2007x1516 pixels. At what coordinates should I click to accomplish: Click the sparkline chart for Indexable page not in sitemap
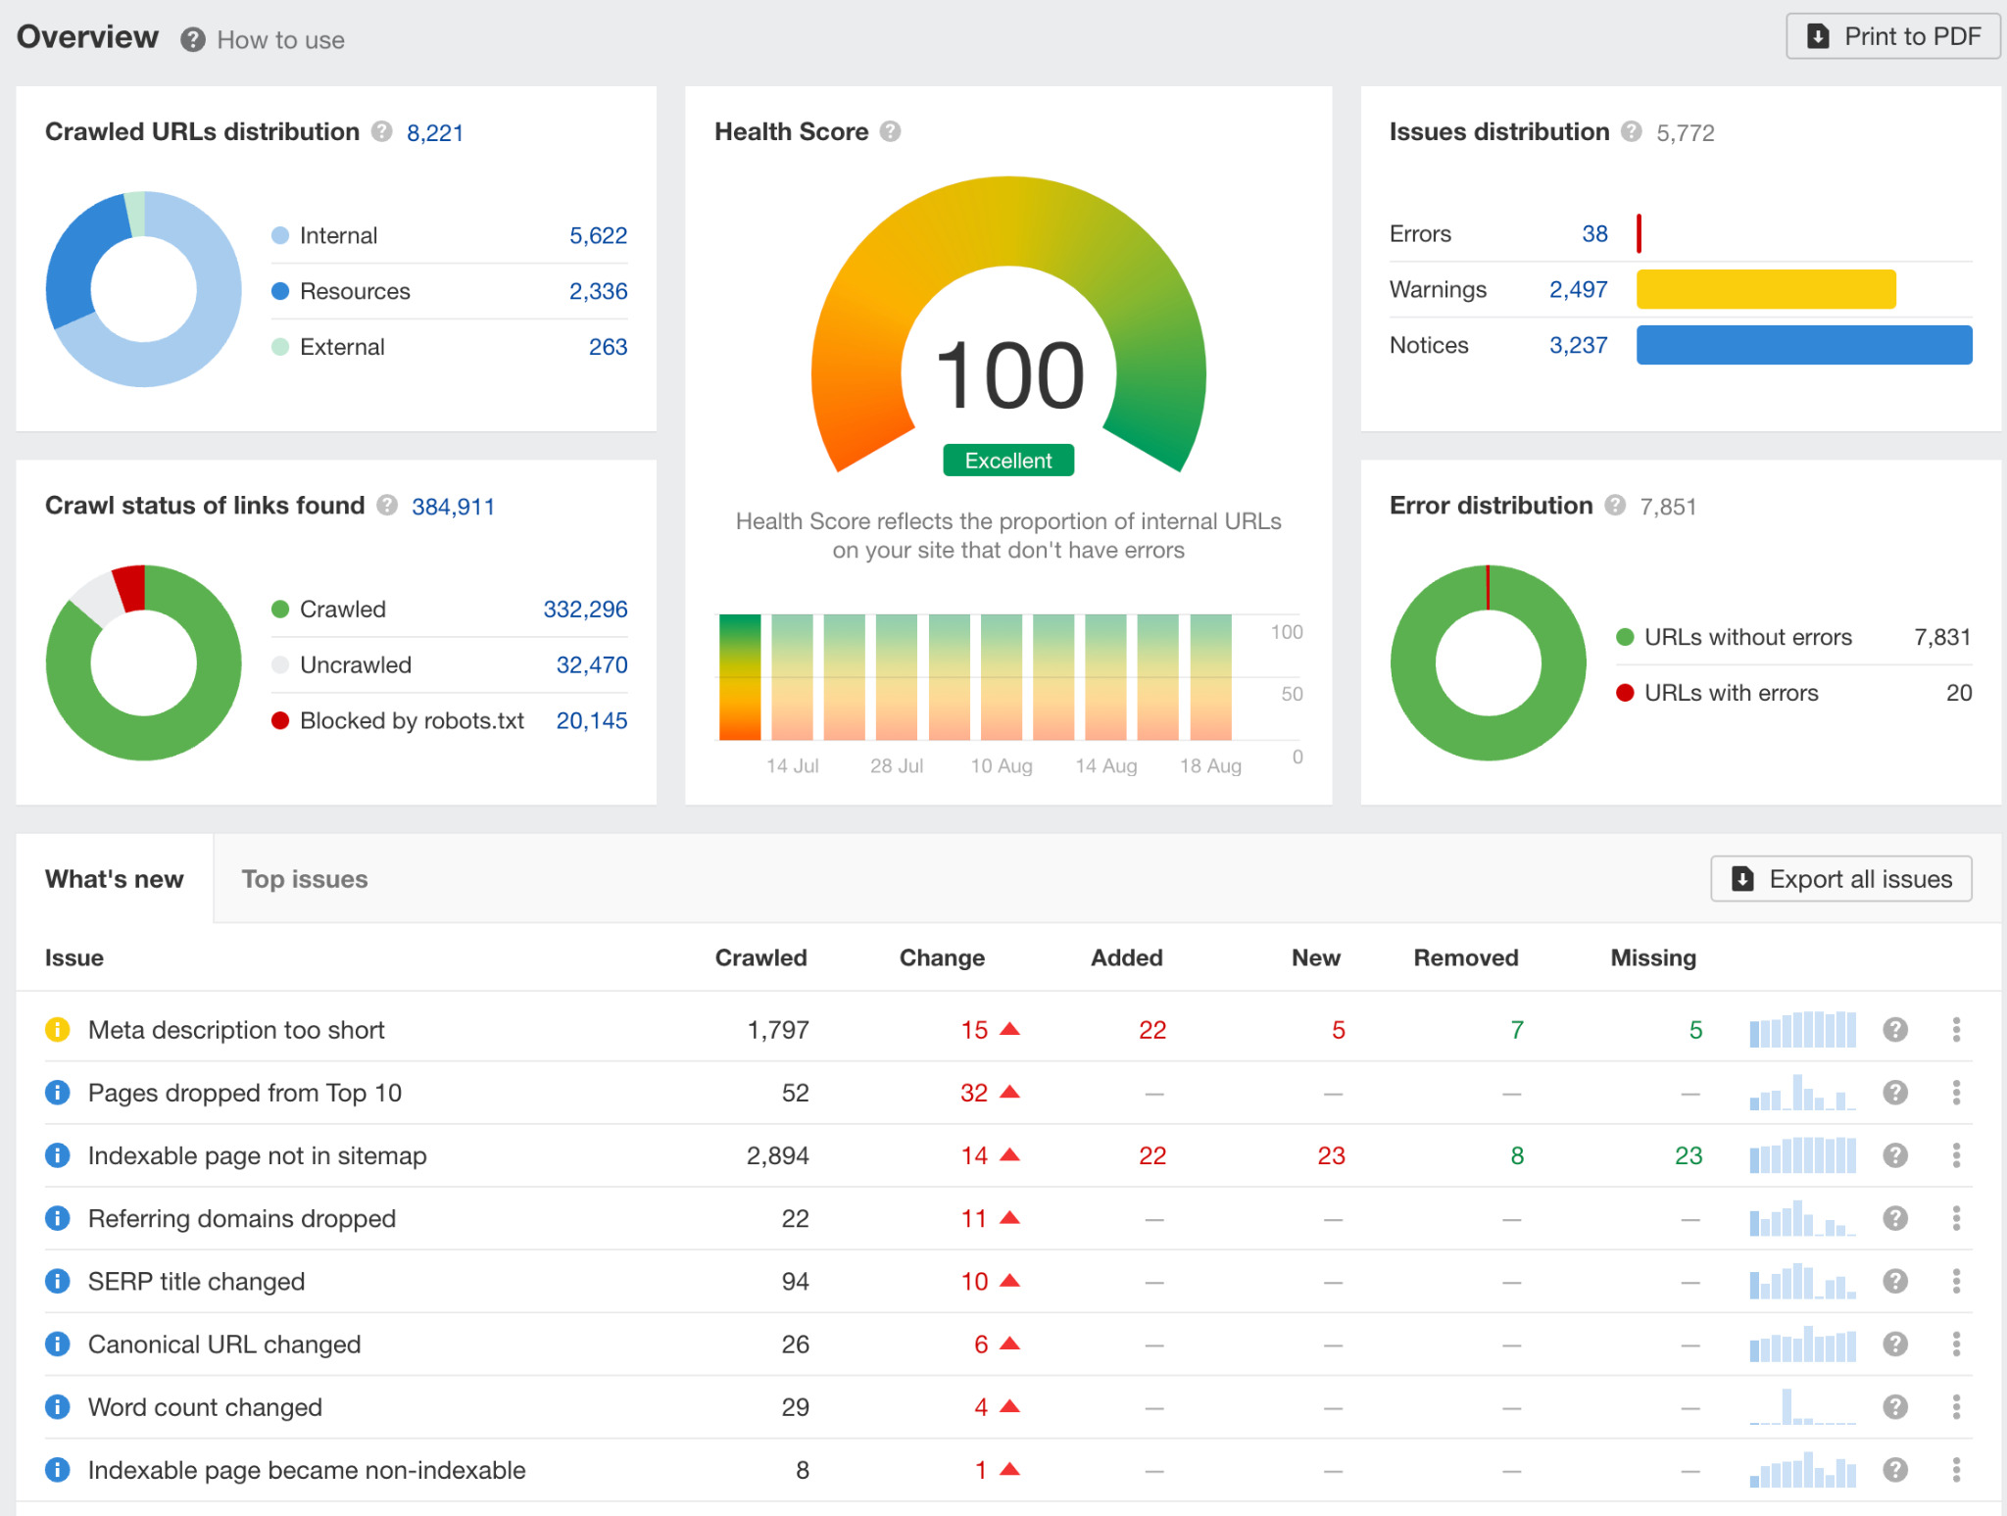click(x=1801, y=1155)
